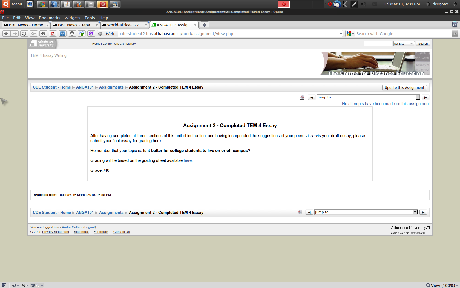This screenshot has height=288, width=460.
Task: Expand the address bar history dropdown
Action: (x=341, y=34)
